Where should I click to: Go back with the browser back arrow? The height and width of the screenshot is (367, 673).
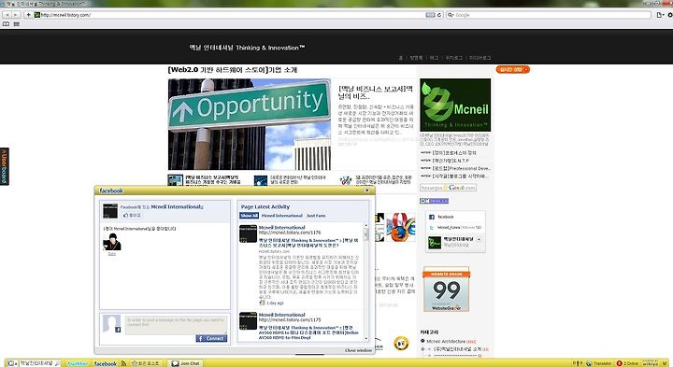click(x=7, y=15)
